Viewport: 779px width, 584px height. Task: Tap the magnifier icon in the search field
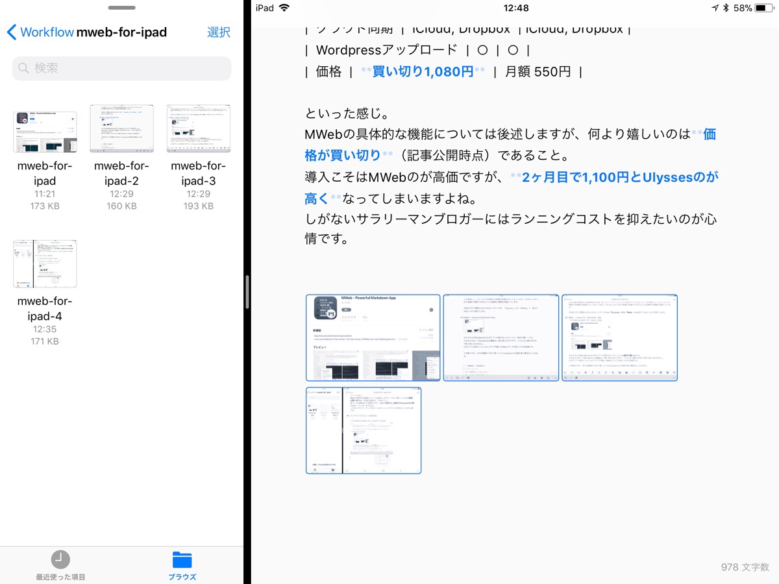point(23,68)
